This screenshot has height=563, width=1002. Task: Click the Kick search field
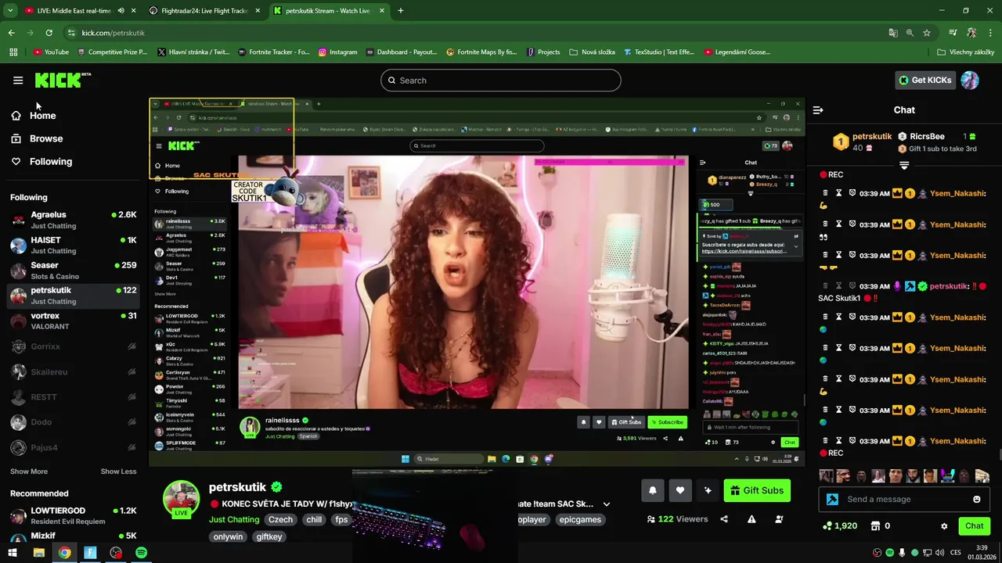(x=501, y=81)
